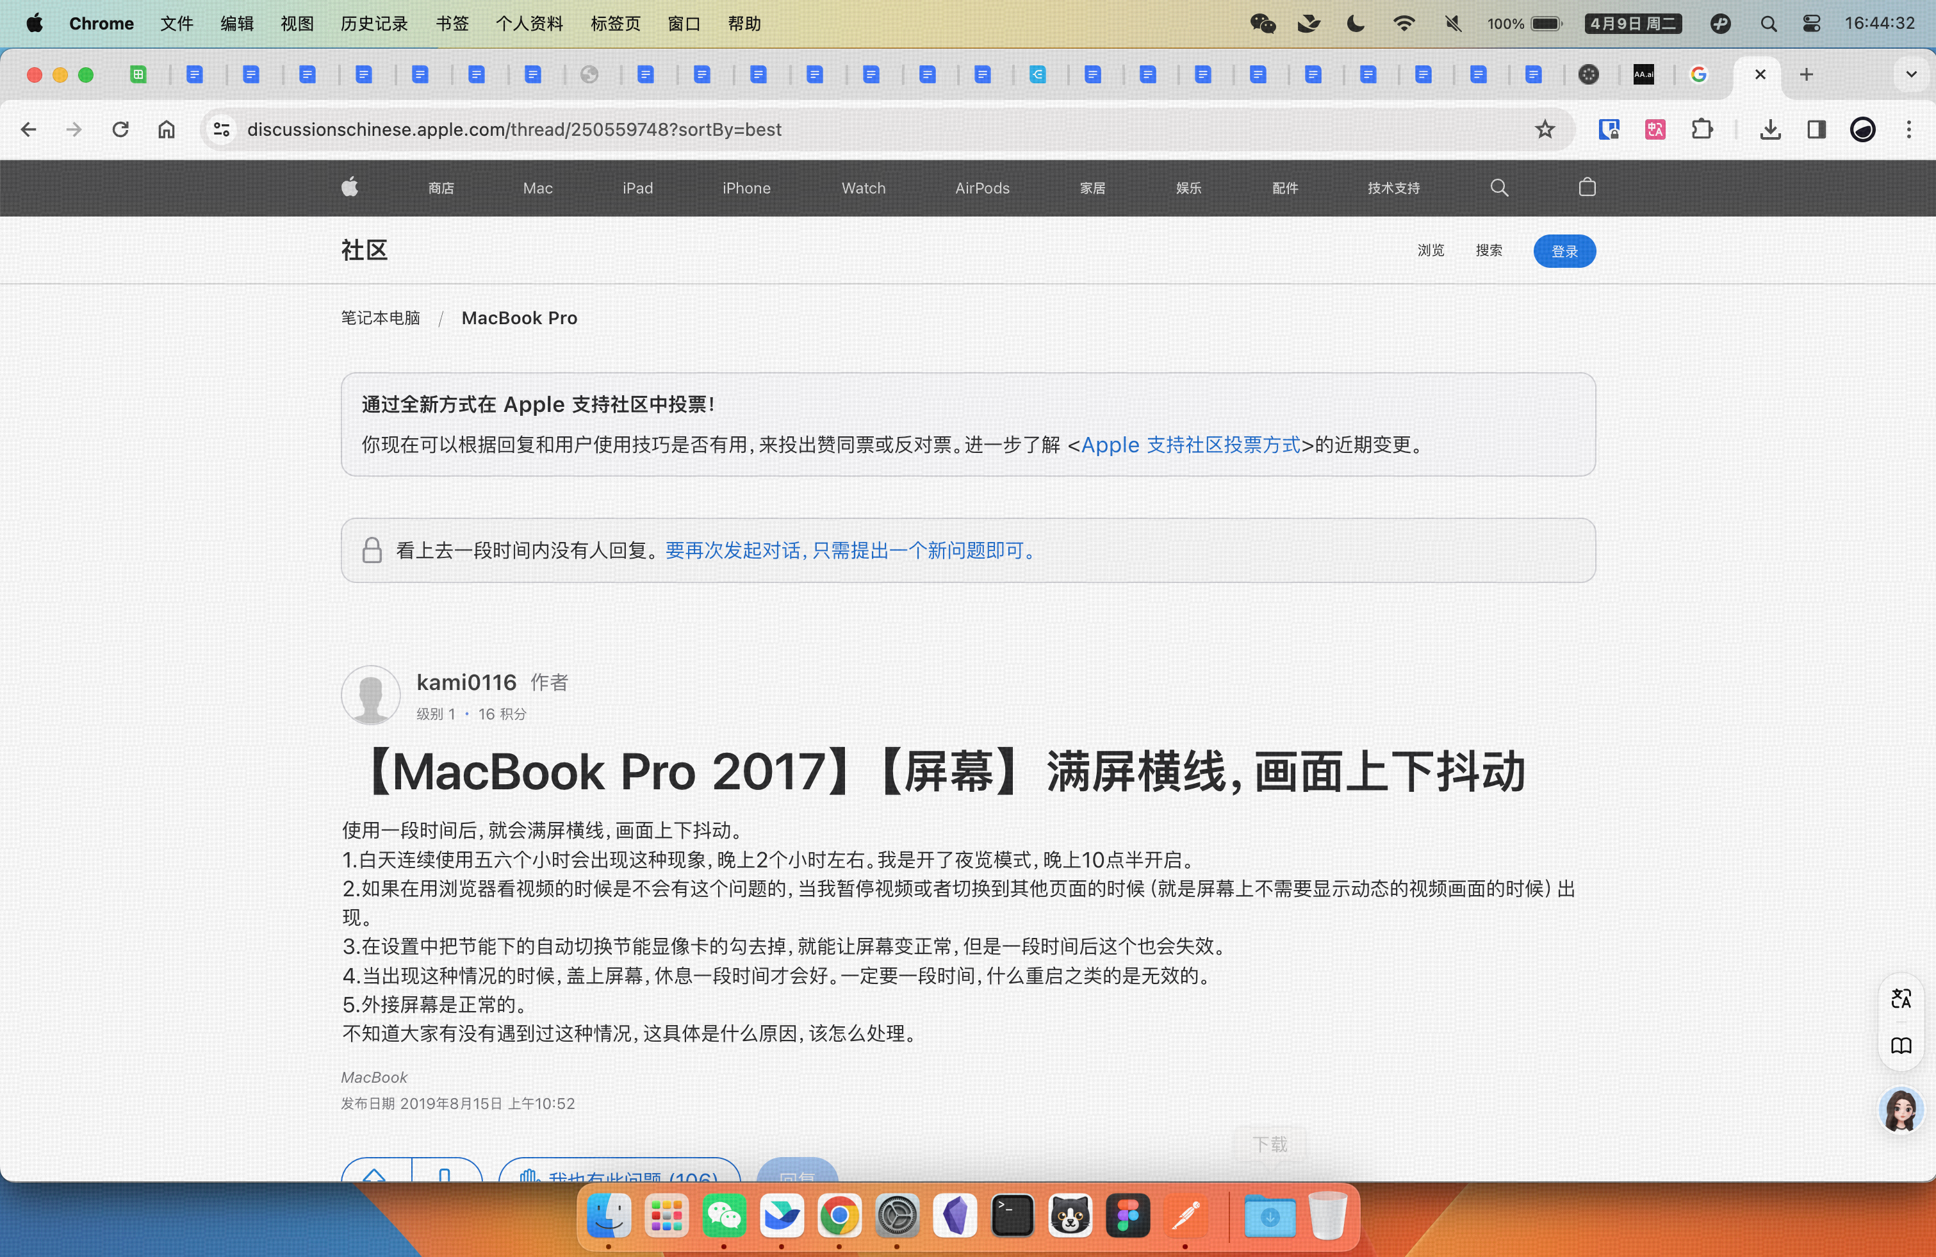This screenshot has height=1257, width=1936.
Task: Click kami0116 user avatar
Action: tap(370, 694)
